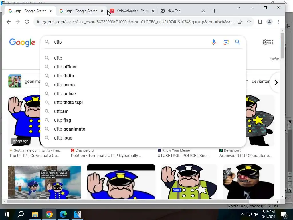Open the Google apps grid
Viewport: 293px width, 220px height.
271,42
